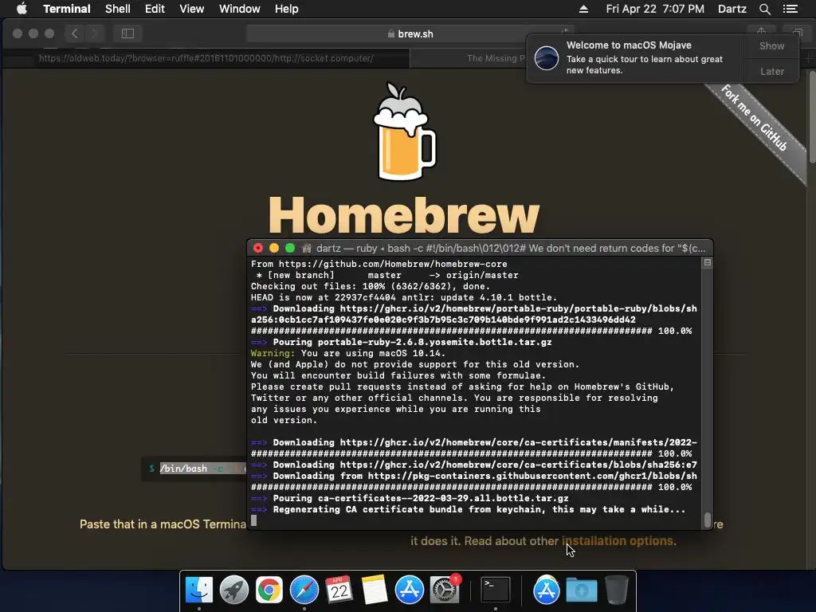816x612 pixels.
Task: Click the brew.sh address bar
Action: (410, 33)
